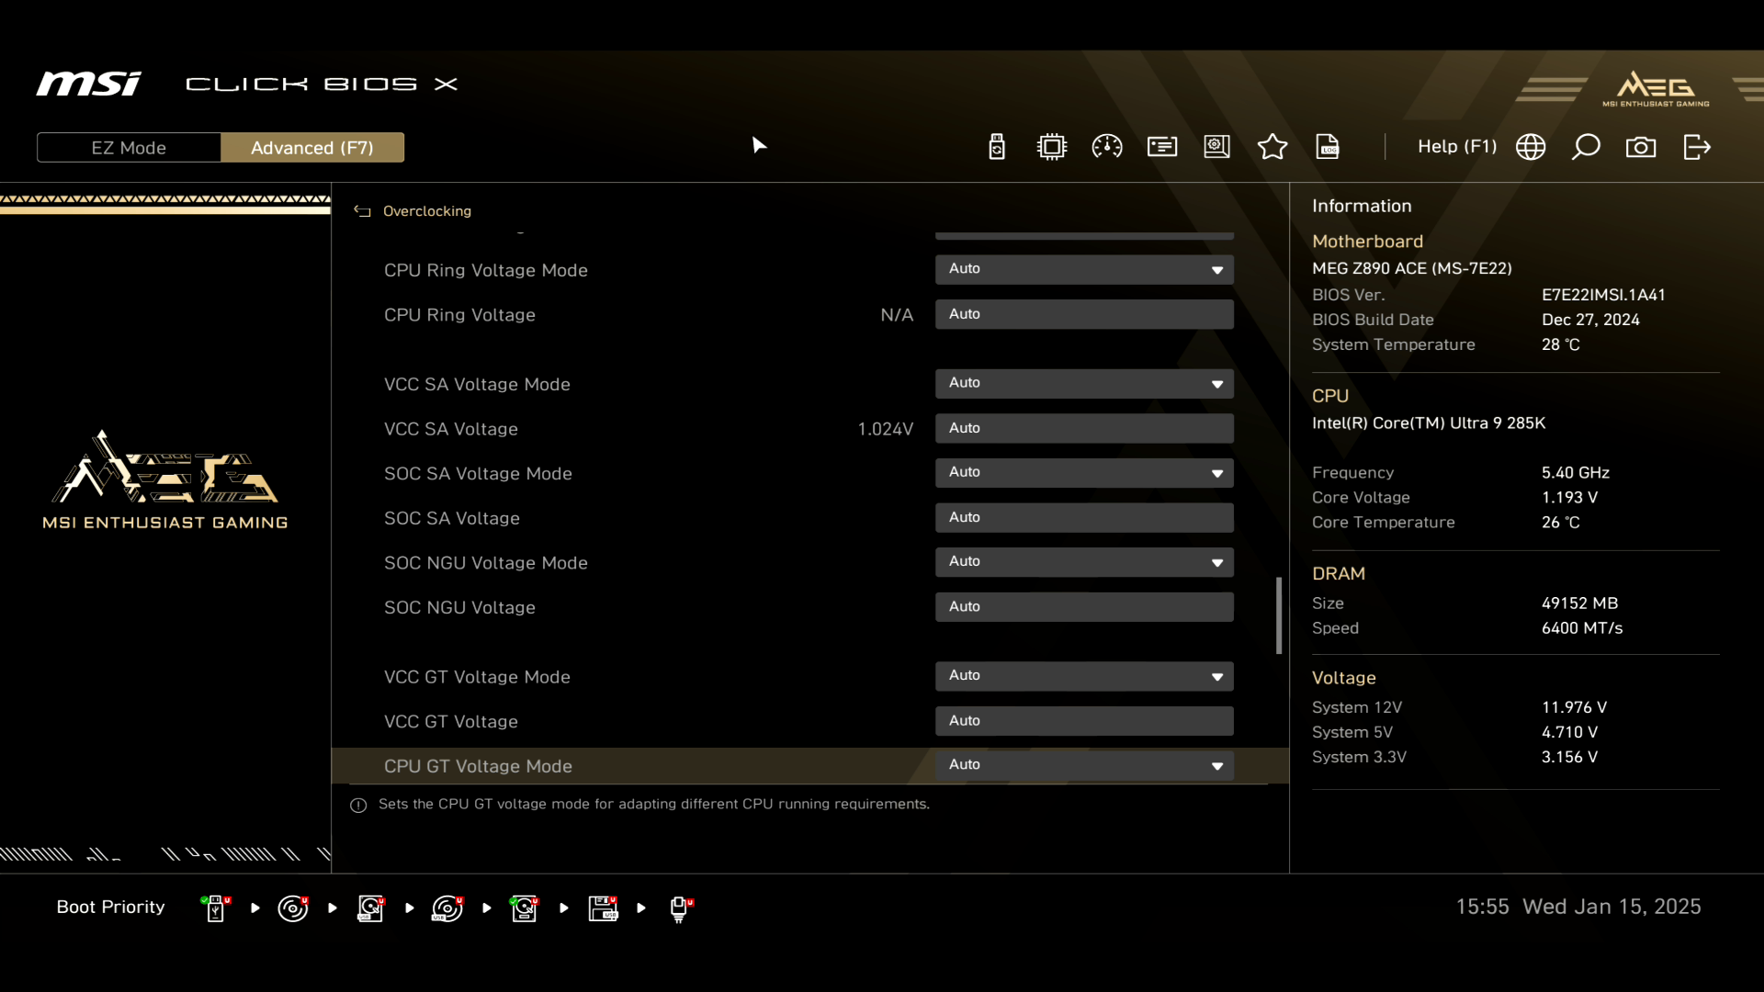The height and width of the screenshot is (992, 1764).
Task: Expand CPU Ring Voltage Mode dropdown
Action: (1084, 269)
